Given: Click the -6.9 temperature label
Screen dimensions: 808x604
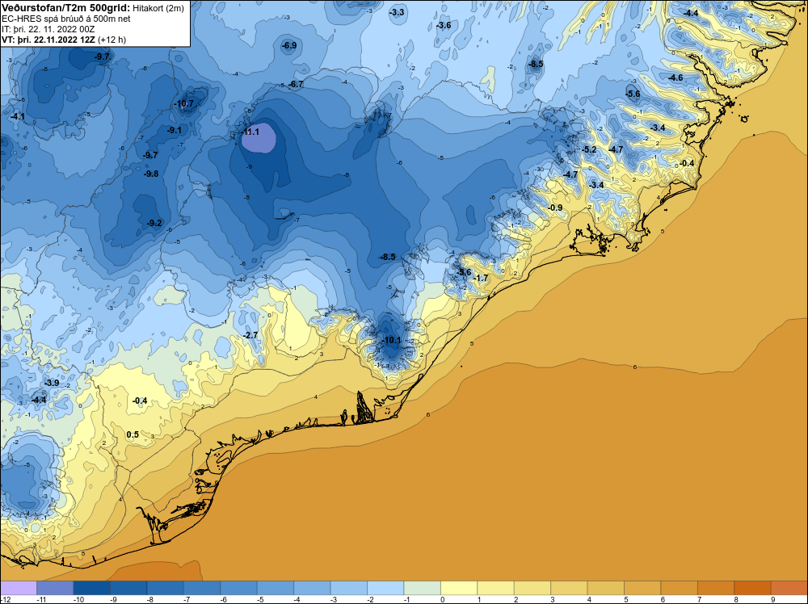Looking at the screenshot, I should tap(289, 45).
